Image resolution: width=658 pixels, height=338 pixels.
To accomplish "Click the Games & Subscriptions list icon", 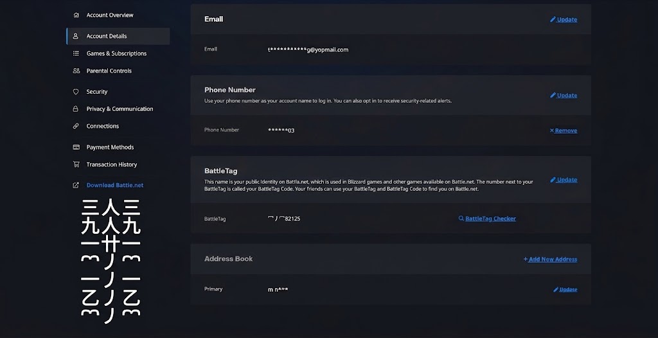I will (x=76, y=53).
